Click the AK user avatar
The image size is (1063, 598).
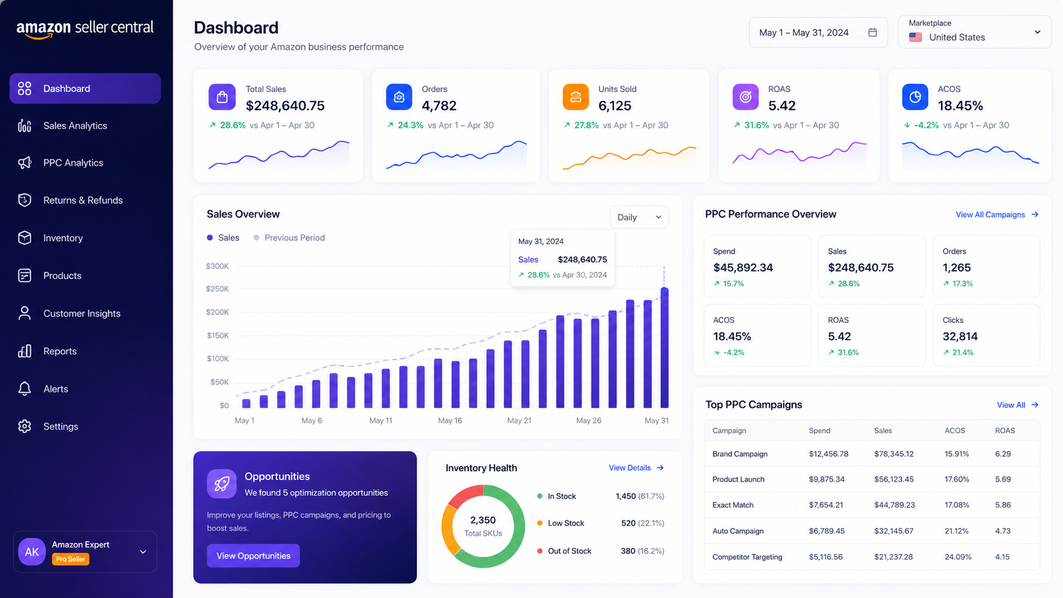point(32,552)
